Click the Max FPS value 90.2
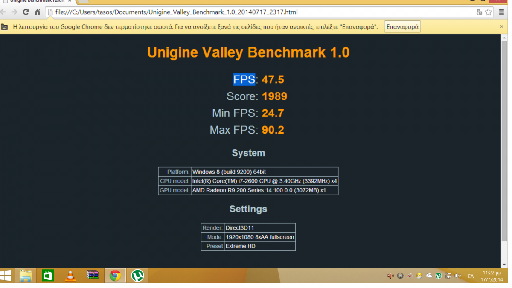 tap(273, 130)
